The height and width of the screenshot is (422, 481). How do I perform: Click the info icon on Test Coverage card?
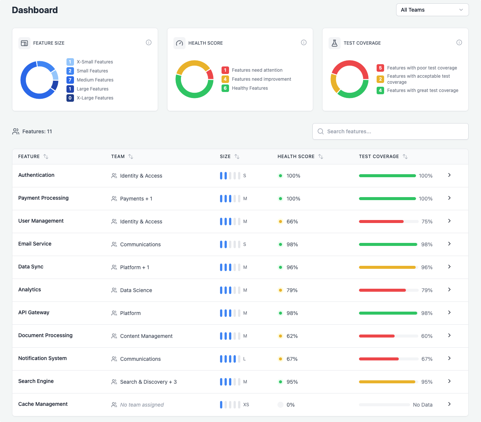click(x=459, y=42)
